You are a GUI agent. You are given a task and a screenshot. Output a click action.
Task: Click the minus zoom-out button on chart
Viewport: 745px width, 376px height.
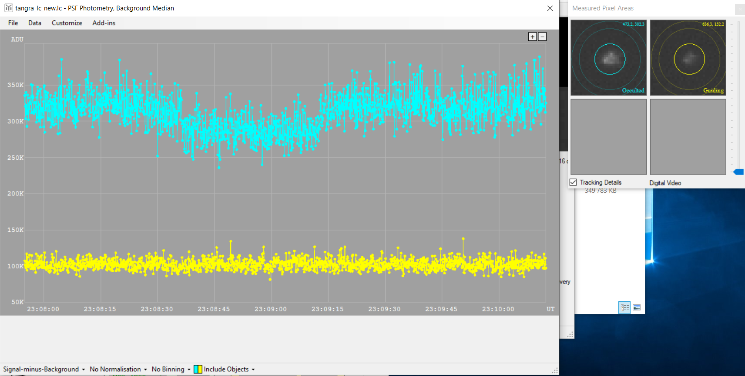542,37
